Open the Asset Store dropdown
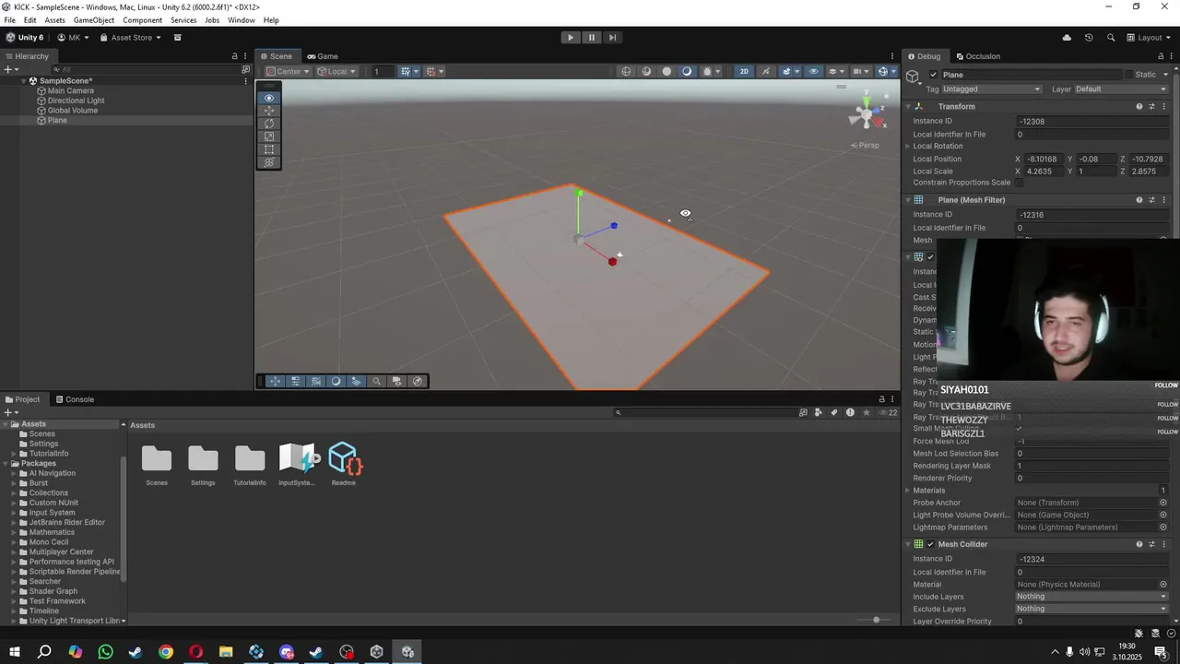 tap(131, 38)
